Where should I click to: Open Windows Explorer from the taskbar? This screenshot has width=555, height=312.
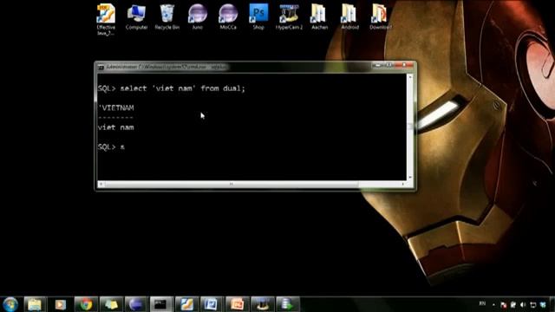[35, 304]
